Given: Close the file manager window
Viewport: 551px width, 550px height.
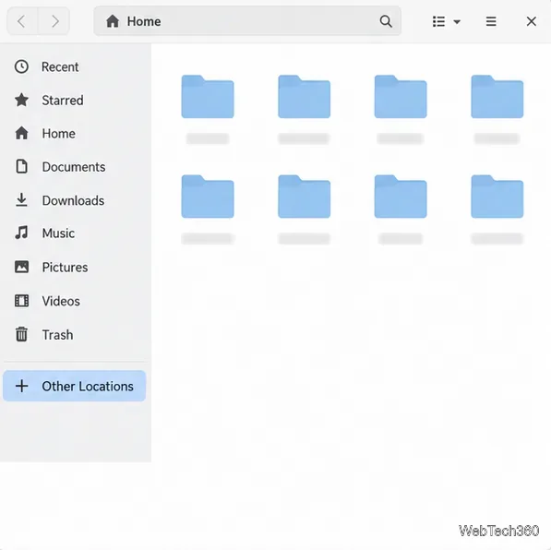Looking at the screenshot, I should [x=532, y=21].
